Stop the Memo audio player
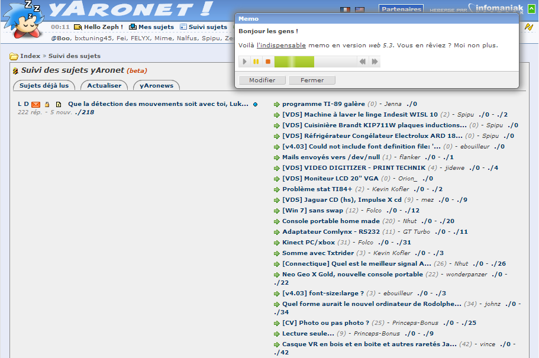 [x=267, y=62]
